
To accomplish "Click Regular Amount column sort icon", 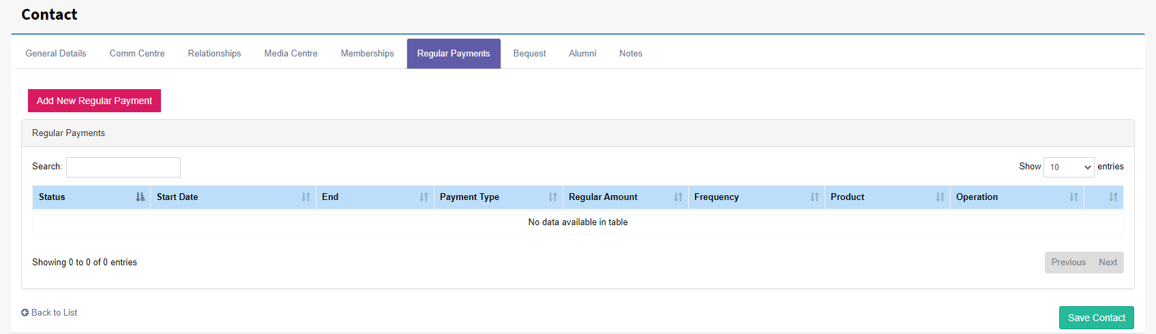I will [679, 197].
